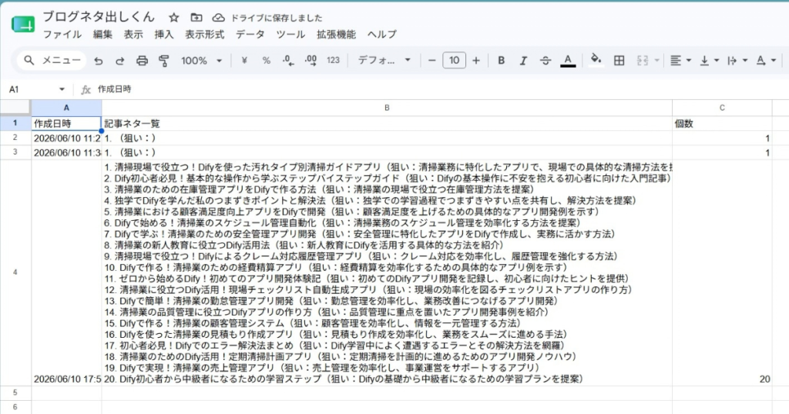Click the merge cells icon
Screen dimensions: 789x414
pyautogui.click(x=643, y=60)
